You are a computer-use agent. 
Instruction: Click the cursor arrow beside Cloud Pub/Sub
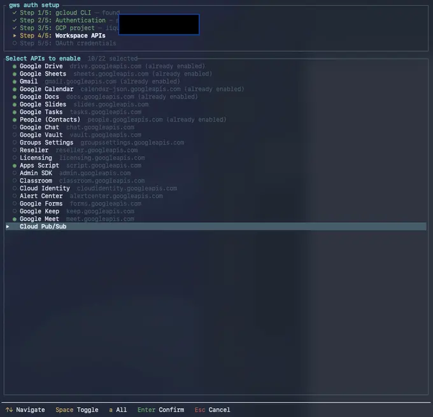coord(8,227)
